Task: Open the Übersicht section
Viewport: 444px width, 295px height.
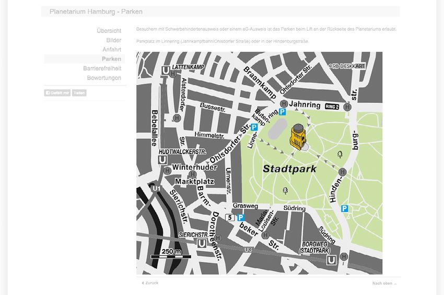Action: point(109,31)
